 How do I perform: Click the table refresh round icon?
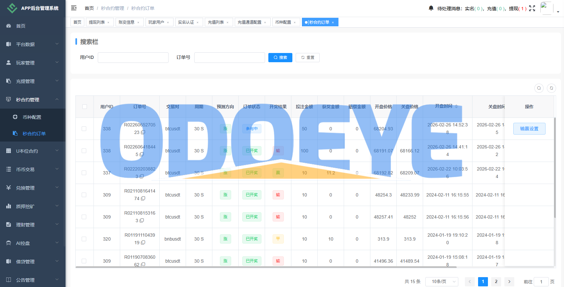coord(551,88)
